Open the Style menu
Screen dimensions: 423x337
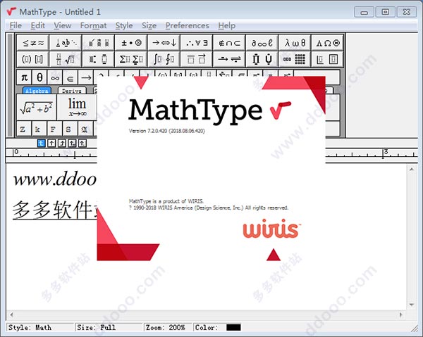pyautogui.click(x=124, y=25)
